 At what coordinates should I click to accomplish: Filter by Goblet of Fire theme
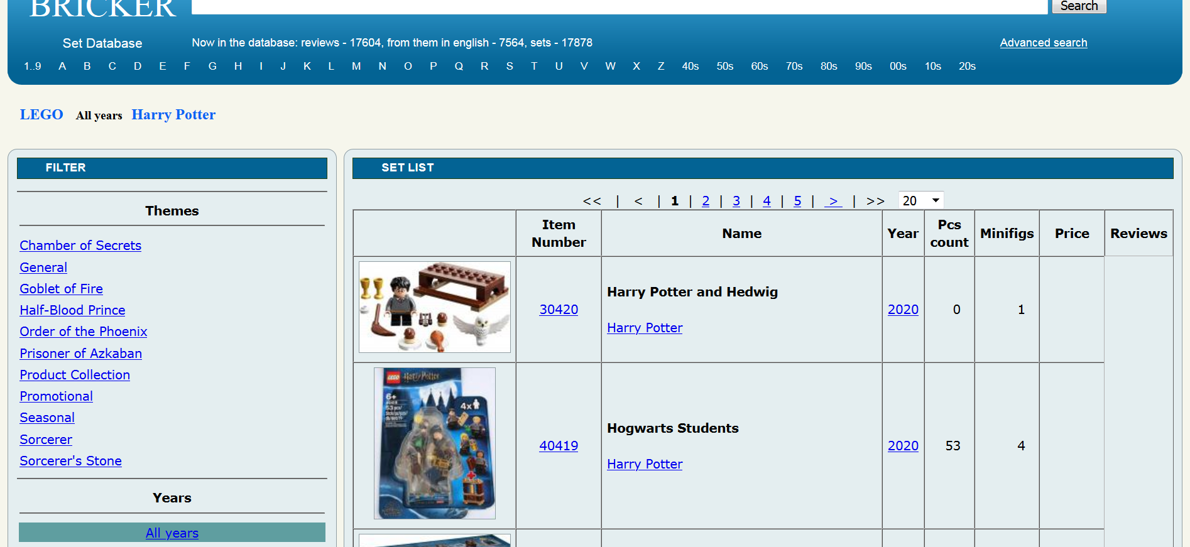tap(61, 289)
